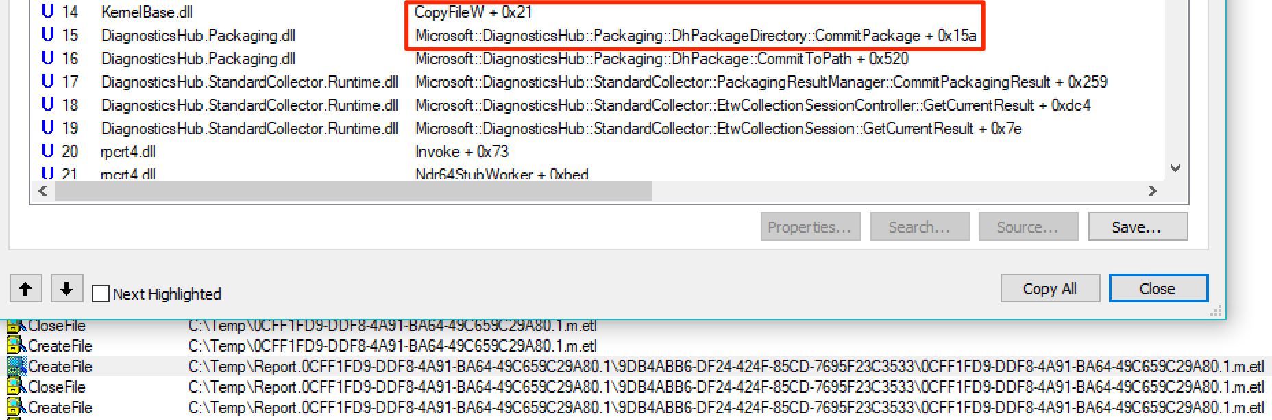Viewport: 1272px width, 420px height.
Task: Select CloseFile operation in the Report path row
Action: (56, 387)
